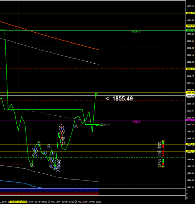Click the highlighted 2022.05.26 04:00 date label
Image resolution: width=195 pixels, height=204 pixels.
tap(18, 202)
